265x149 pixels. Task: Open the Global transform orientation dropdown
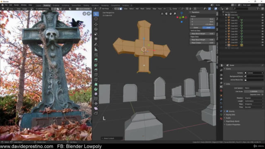(175, 9)
